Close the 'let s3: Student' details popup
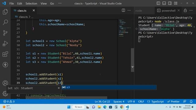The image size is (196, 110). coord(59,88)
